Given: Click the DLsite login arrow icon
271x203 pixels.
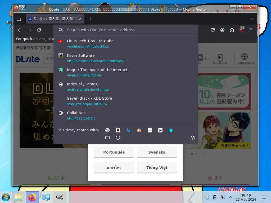Looking at the screenshot, I should [x=220, y=59].
